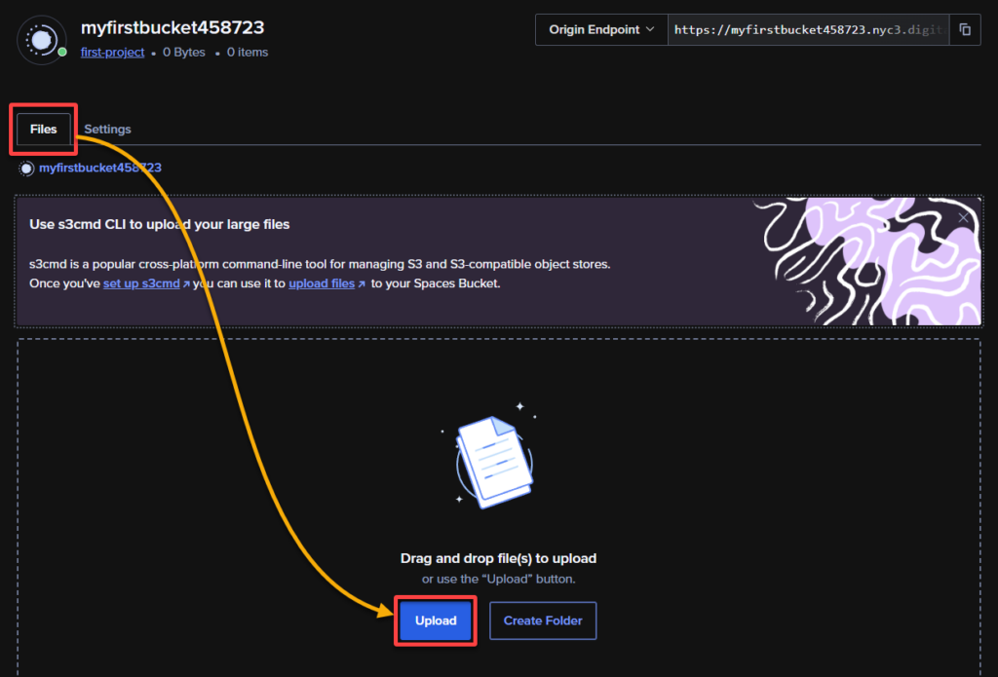Switch to the Files tab
Viewport: 998px width, 677px height.
click(x=43, y=130)
